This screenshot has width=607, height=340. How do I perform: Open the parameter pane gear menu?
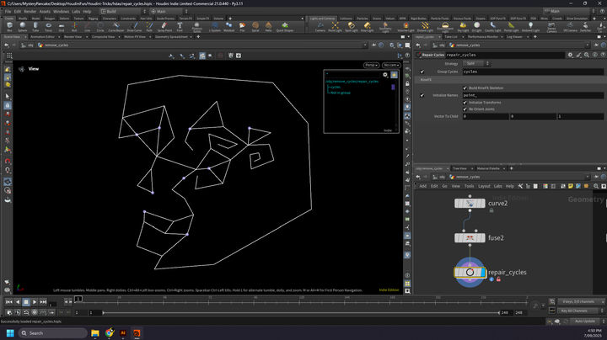click(570, 55)
